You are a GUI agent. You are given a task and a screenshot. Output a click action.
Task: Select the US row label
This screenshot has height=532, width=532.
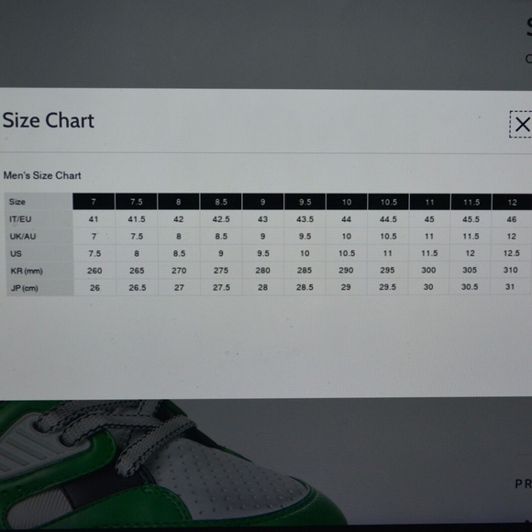(x=16, y=254)
